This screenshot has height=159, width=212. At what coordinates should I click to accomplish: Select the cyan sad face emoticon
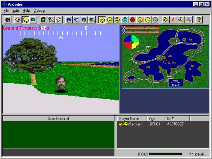tap(125, 20)
